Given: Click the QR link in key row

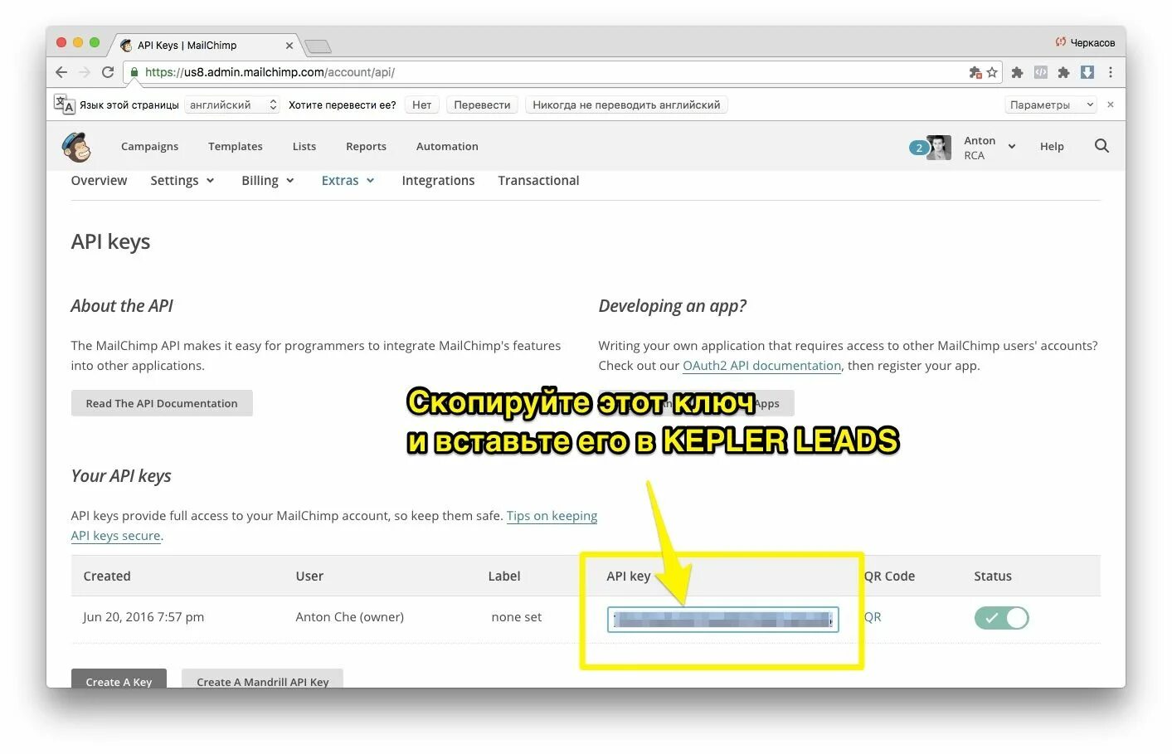Looking at the screenshot, I should (873, 617).
